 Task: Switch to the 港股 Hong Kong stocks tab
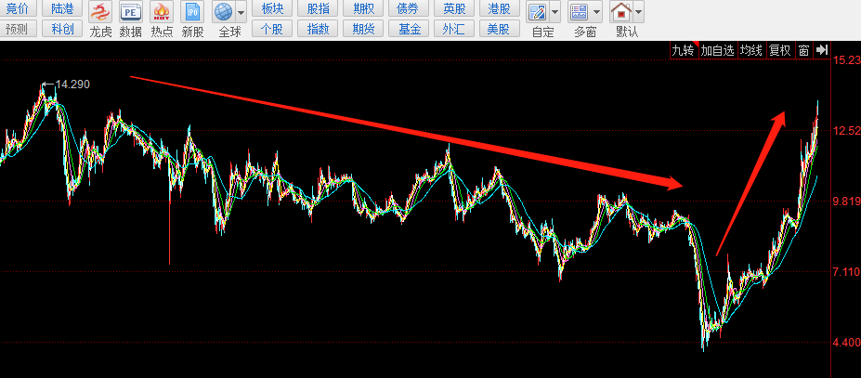tap(499, 8)
